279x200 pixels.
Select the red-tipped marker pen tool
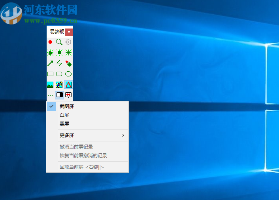pyautogui.click(x=68, y=63)
